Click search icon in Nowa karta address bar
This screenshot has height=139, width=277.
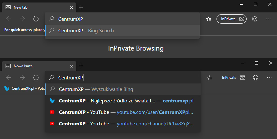(51, 78)
